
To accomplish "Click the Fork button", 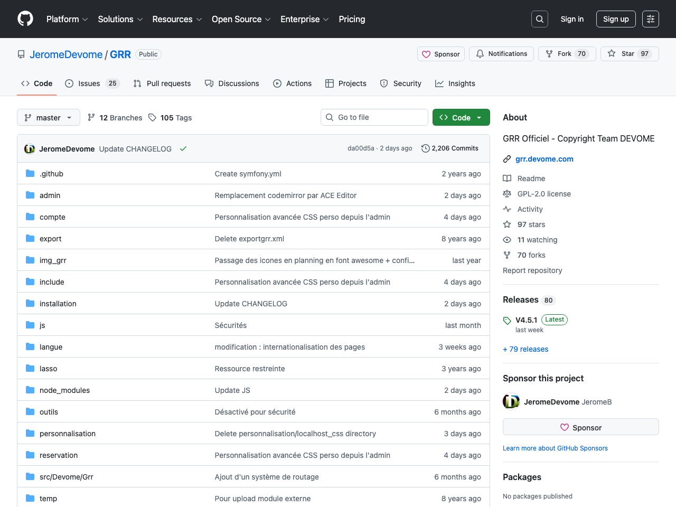I will coord(567,54).
